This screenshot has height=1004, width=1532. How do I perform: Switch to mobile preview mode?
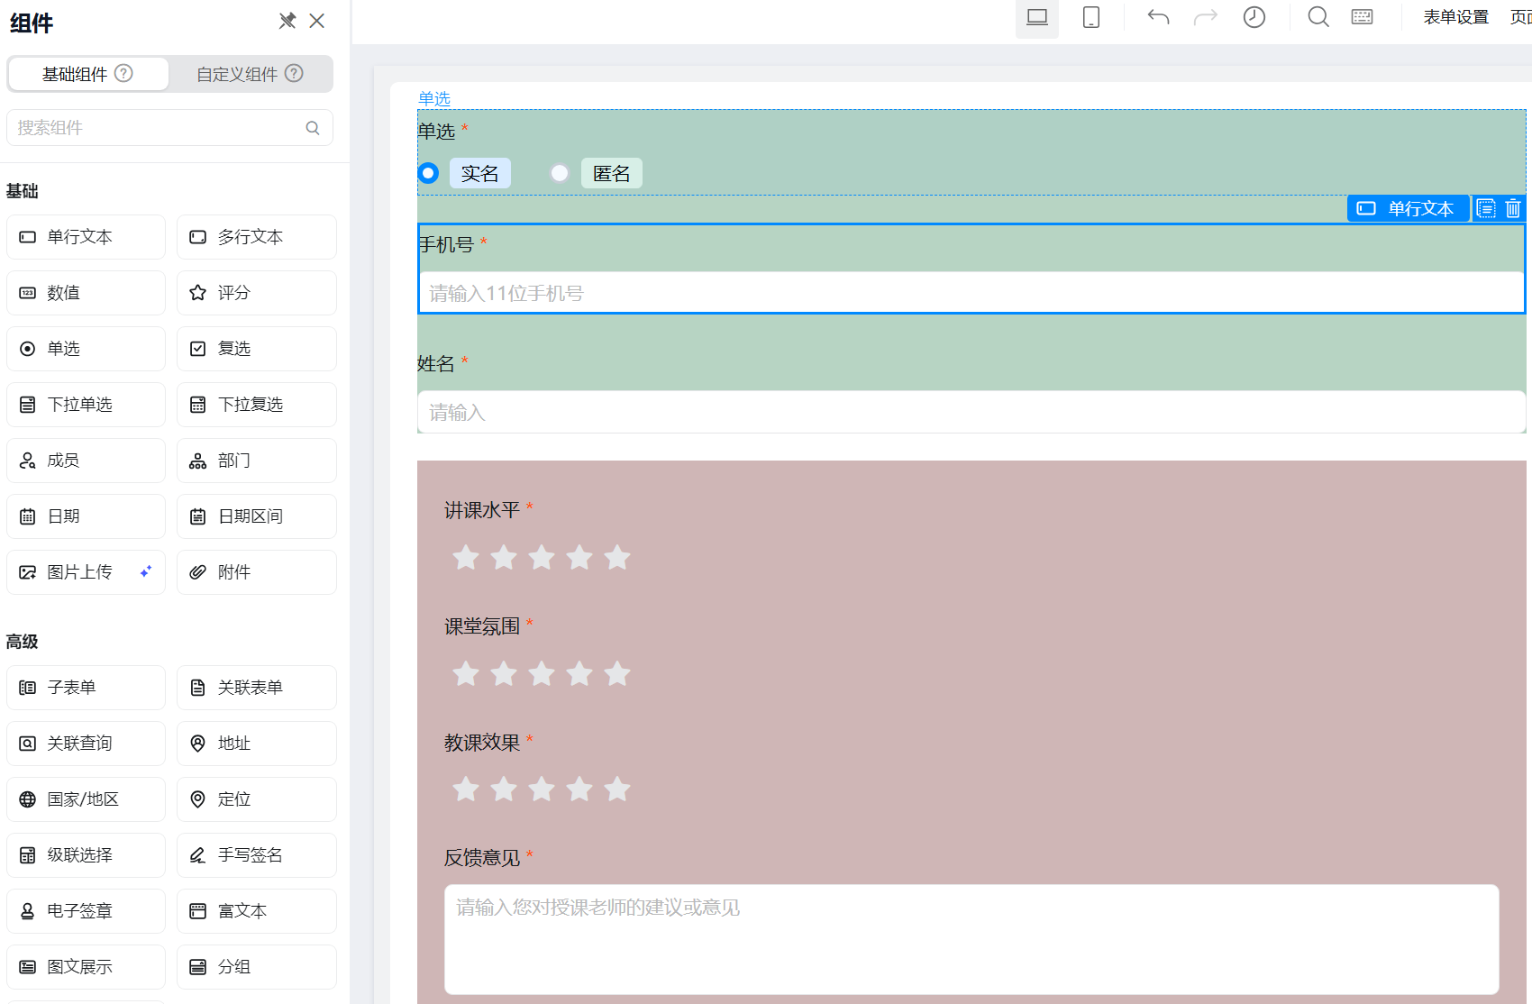click(1090, 18)
